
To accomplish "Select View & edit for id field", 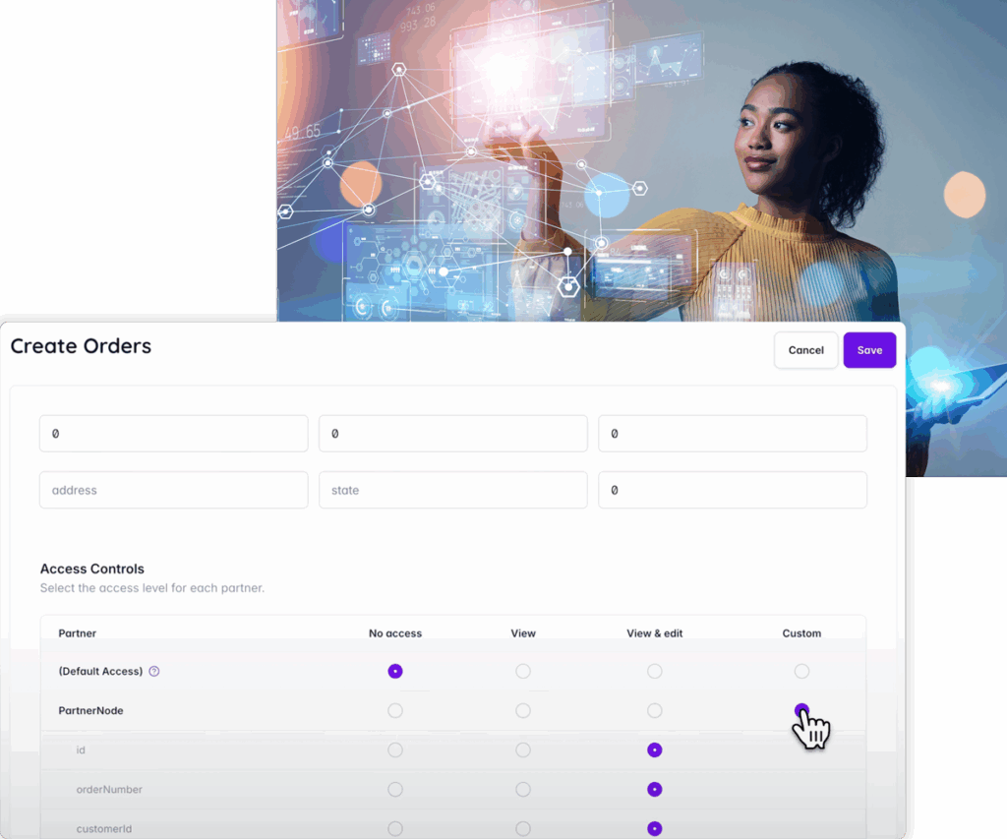I will [x=654, y=750].
